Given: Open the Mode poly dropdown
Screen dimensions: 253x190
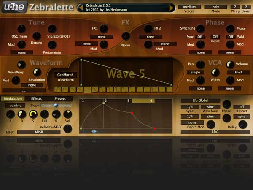Looking at the screenshot, I should coord(215,7).
